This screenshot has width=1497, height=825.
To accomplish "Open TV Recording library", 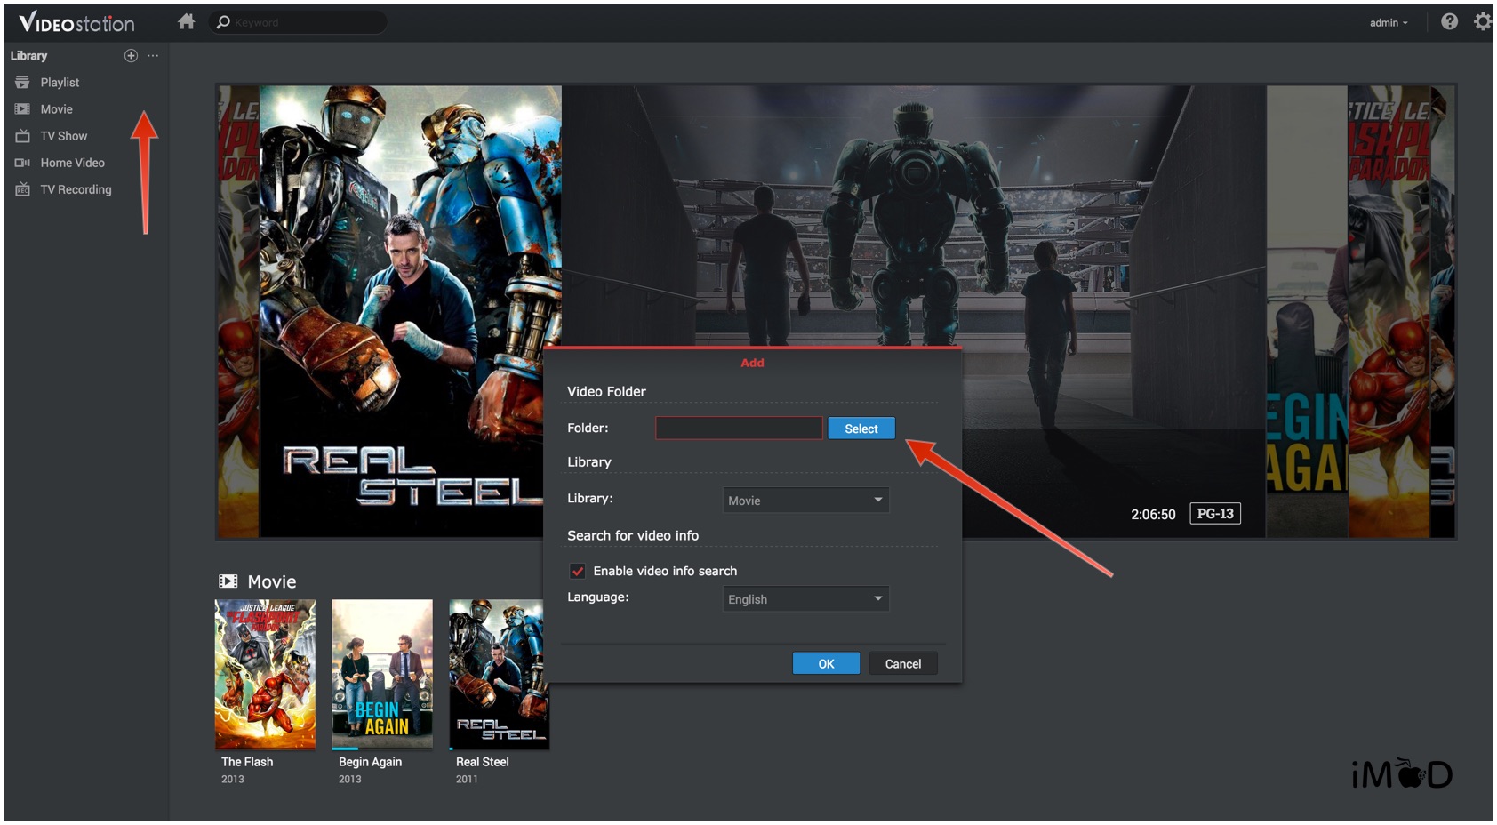I will [76, 189].
